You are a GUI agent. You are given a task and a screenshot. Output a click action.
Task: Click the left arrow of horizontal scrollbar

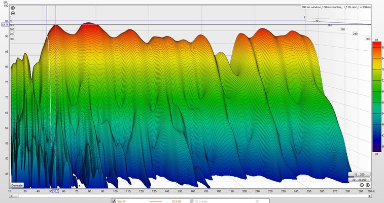click(11, 196)
